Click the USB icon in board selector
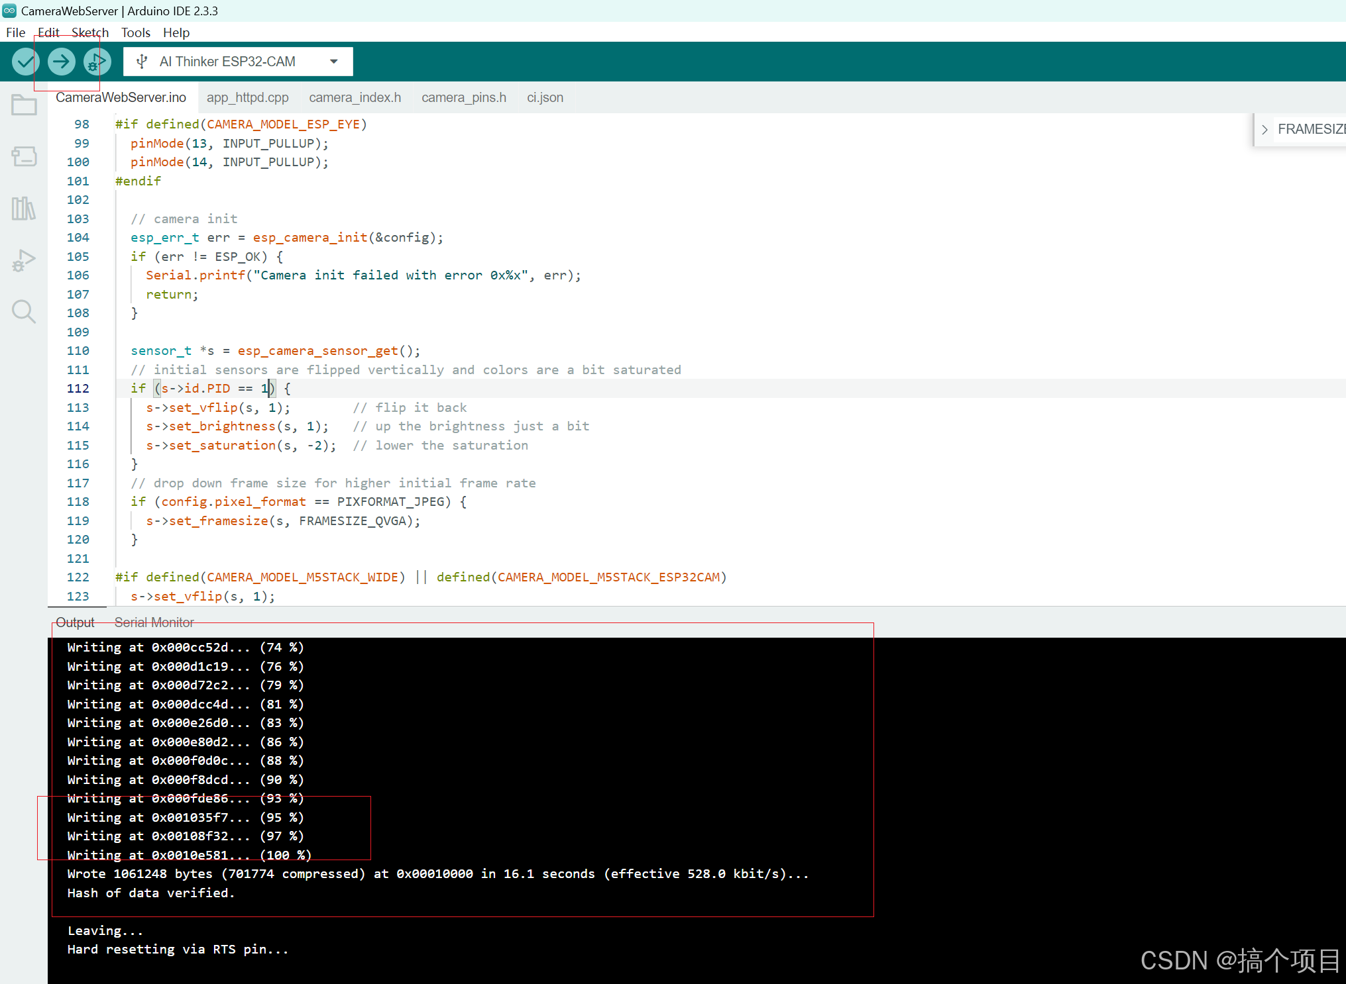The width and height of the screenshot is (1346, 984). click(x=141, y=62)
